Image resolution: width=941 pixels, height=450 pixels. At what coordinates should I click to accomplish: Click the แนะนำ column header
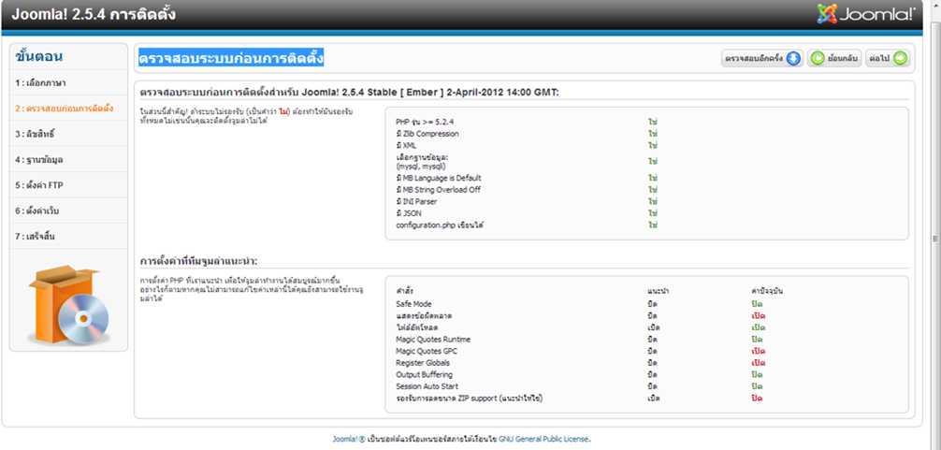click(x=659, y=291)
